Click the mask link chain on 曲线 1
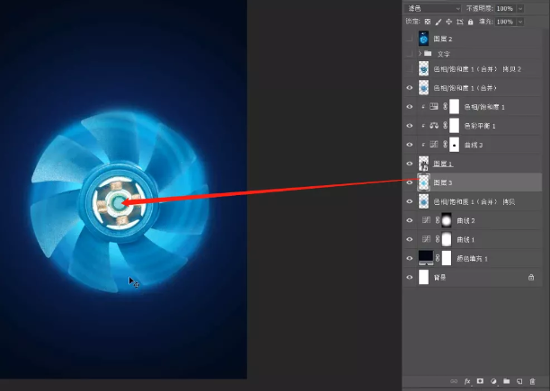Screen dimensions: 550x391 (438, 239)
